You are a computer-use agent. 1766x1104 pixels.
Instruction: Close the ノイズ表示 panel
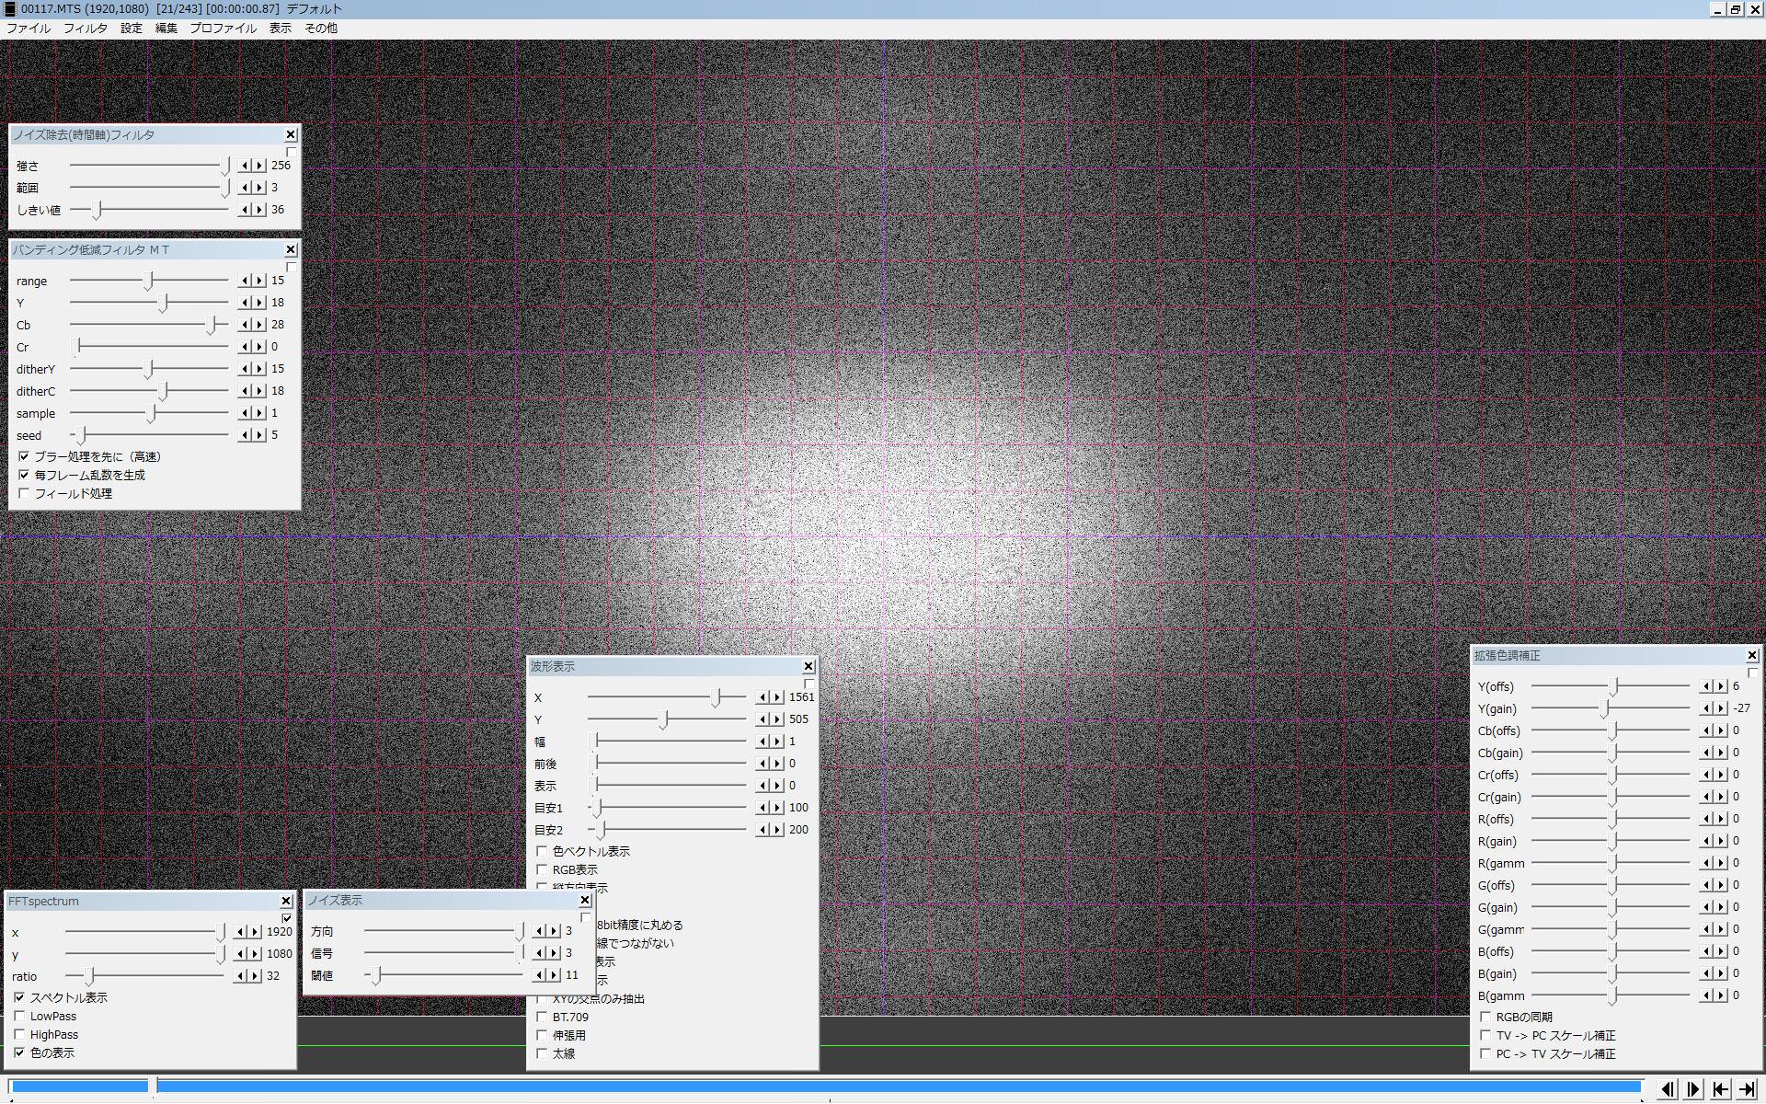pos(584,901)
